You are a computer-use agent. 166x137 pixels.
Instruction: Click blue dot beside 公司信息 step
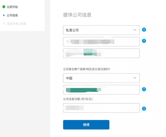tap(4, 15)
